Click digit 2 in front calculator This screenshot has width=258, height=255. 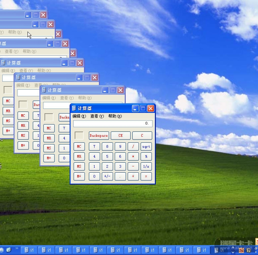[x=107, y=166]
